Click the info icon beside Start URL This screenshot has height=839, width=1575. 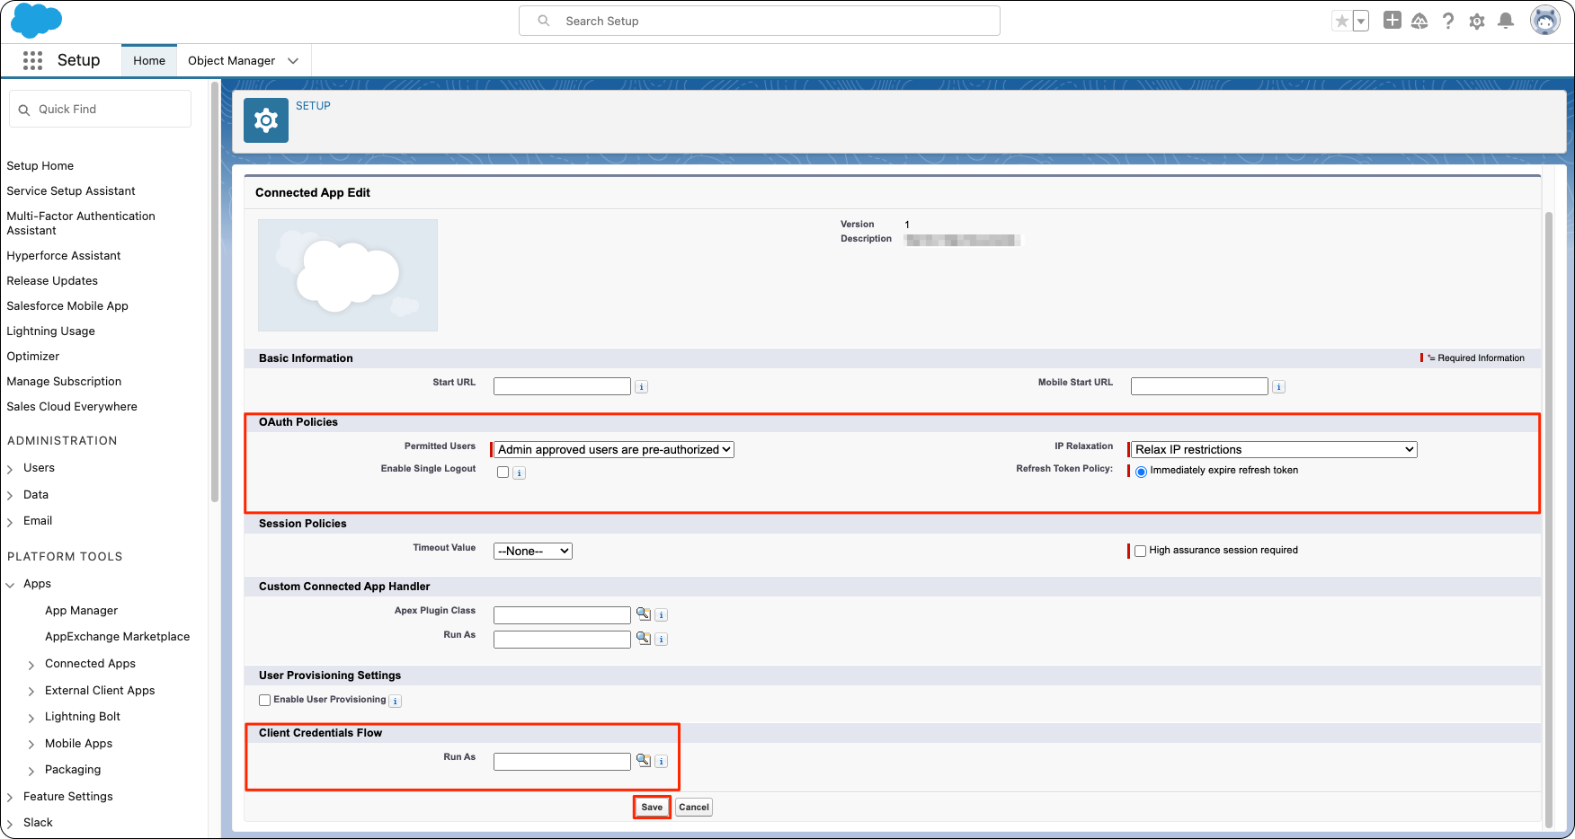[641, 387]
